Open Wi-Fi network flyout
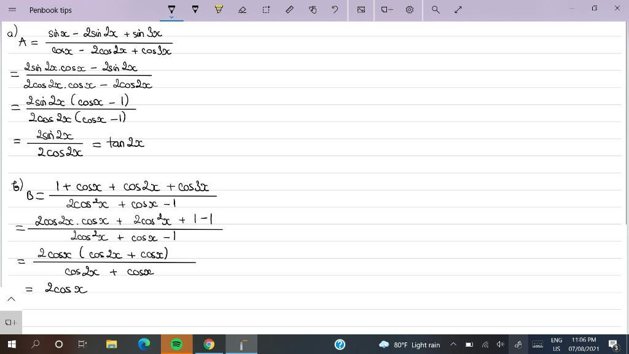 (485, 344)
